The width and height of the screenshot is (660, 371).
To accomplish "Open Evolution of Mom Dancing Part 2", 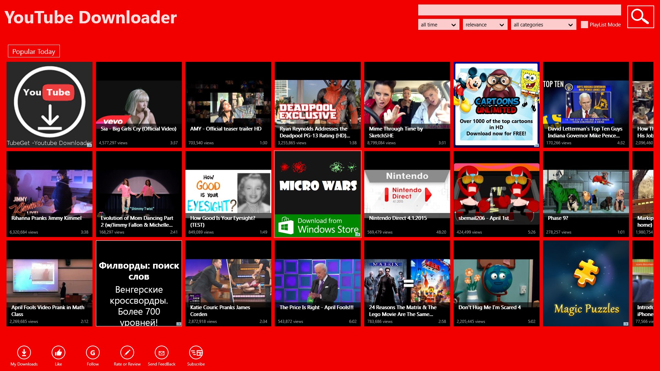I will [139, 194].
